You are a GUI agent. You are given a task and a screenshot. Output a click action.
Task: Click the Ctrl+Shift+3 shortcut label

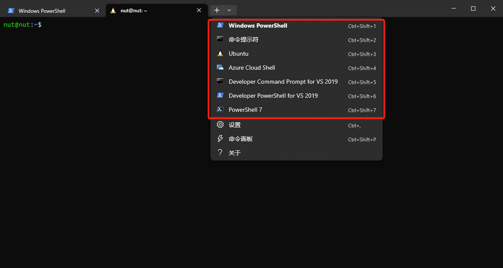pos(362,54)
